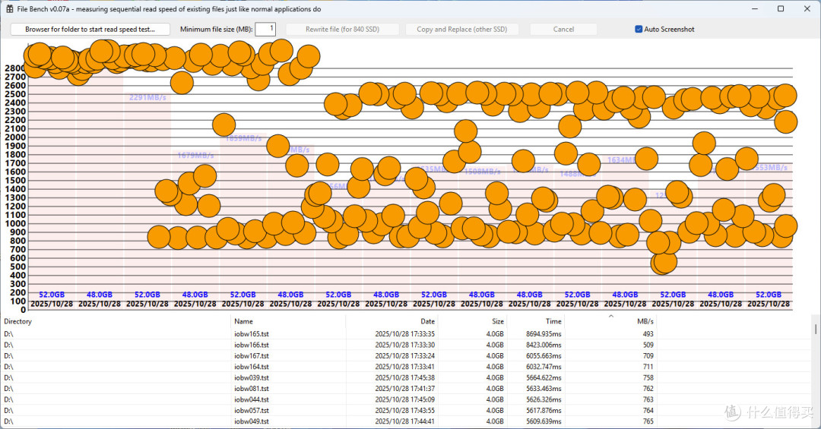Click the list's vertical scrollbar thumb
Screen dimensions: 821x429
pyautogui.click(x=816, y=329)
